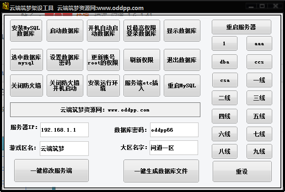Focus the 游戏区名 input field
The width and height of the screenshot is (285, 192).
point(64,149)
